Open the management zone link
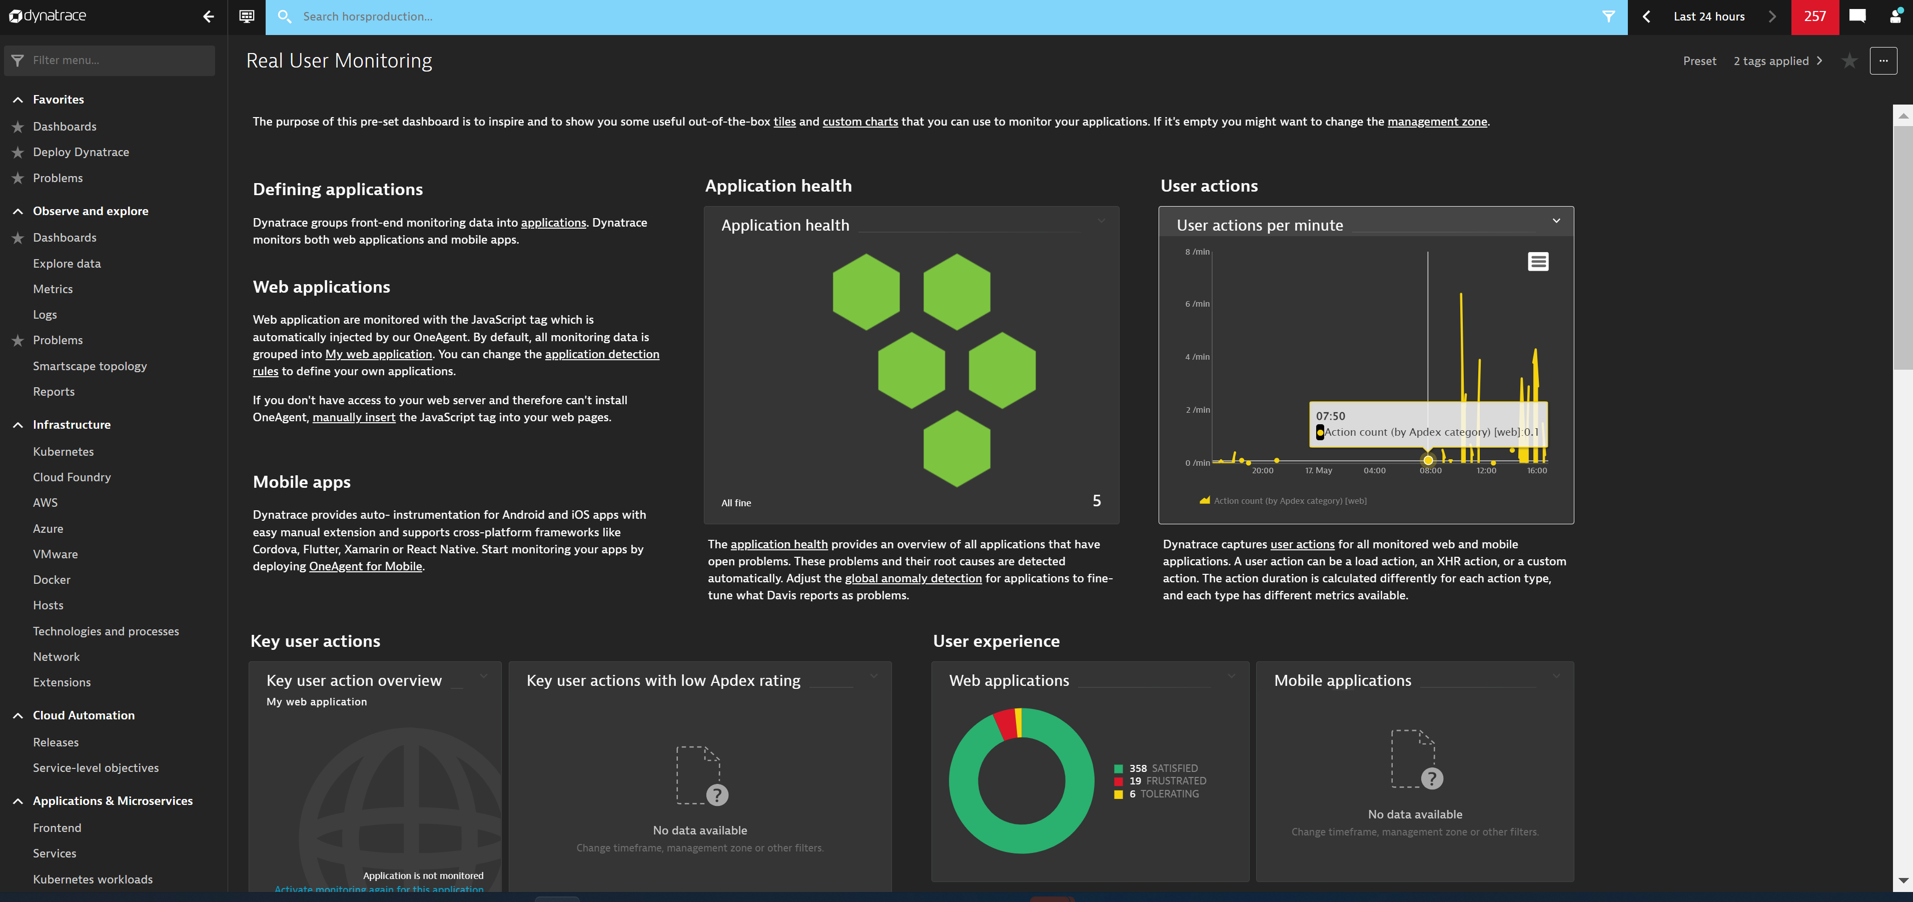This screenshot has width=1913, height=902. [1437, 122]
